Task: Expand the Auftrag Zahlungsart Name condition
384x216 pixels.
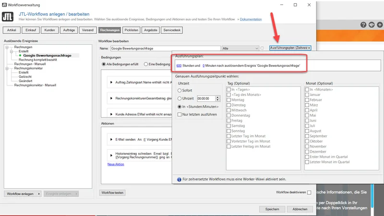Action: coord(111,82)
